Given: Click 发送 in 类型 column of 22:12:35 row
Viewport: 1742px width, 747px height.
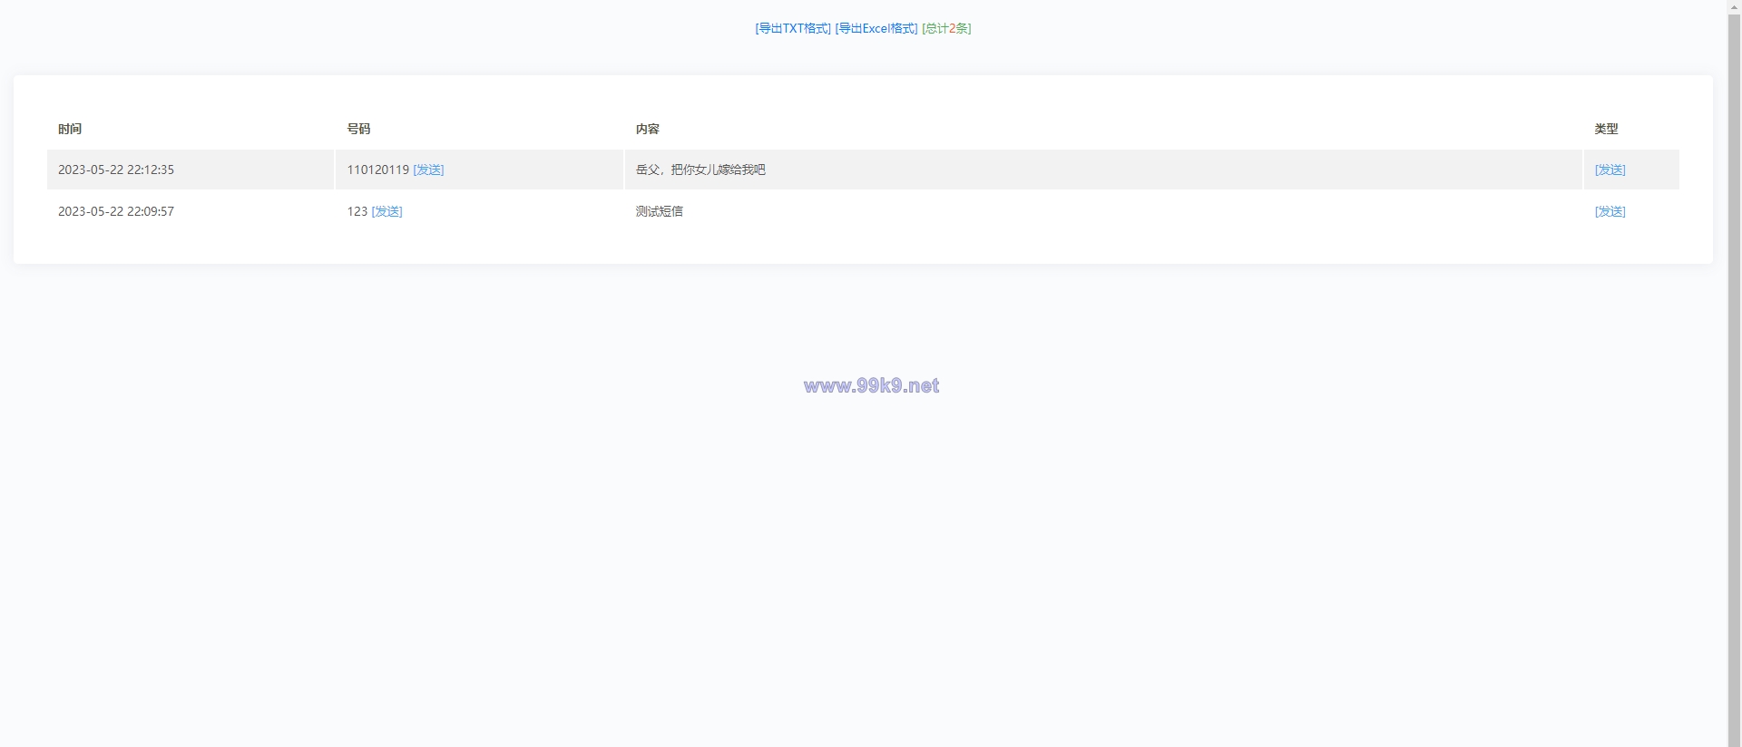Looking at the screenshot, I should tap(1610, 170).
